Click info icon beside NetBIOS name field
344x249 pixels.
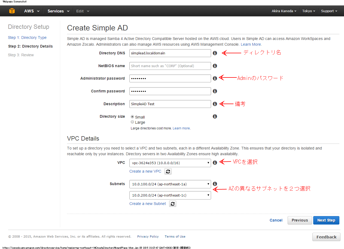(x=215, y=66)
